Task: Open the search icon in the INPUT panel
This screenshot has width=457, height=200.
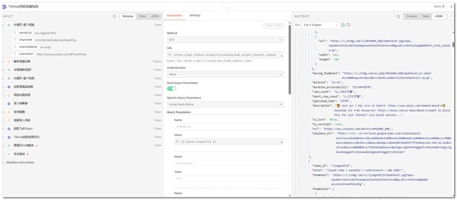Action: (x=114, y=16)
